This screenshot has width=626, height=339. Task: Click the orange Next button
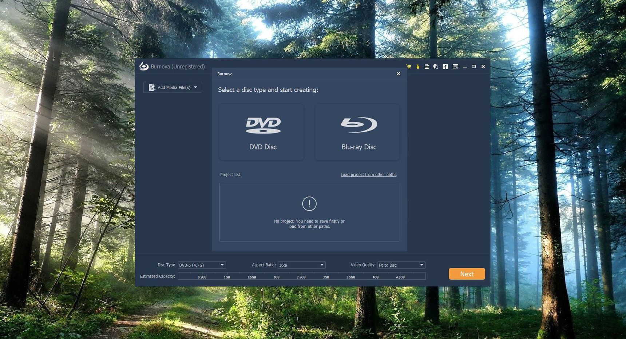(x=467, y=274)
